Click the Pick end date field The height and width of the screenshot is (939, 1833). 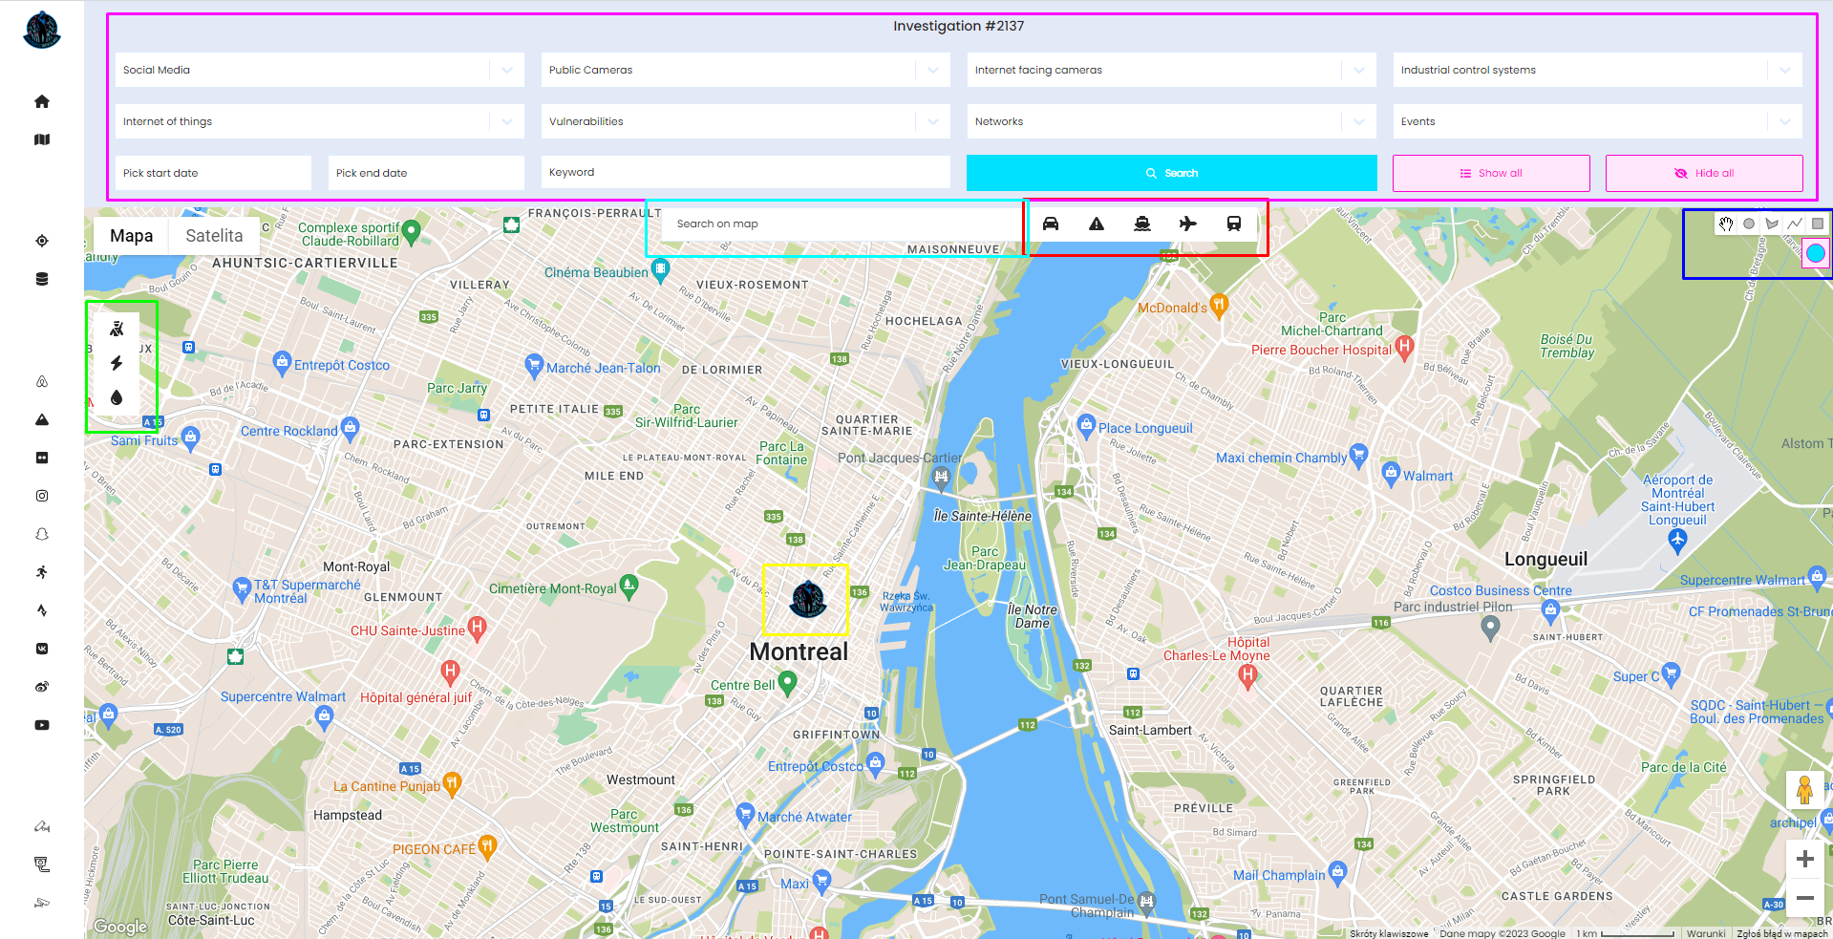click(x=427, y=173)
